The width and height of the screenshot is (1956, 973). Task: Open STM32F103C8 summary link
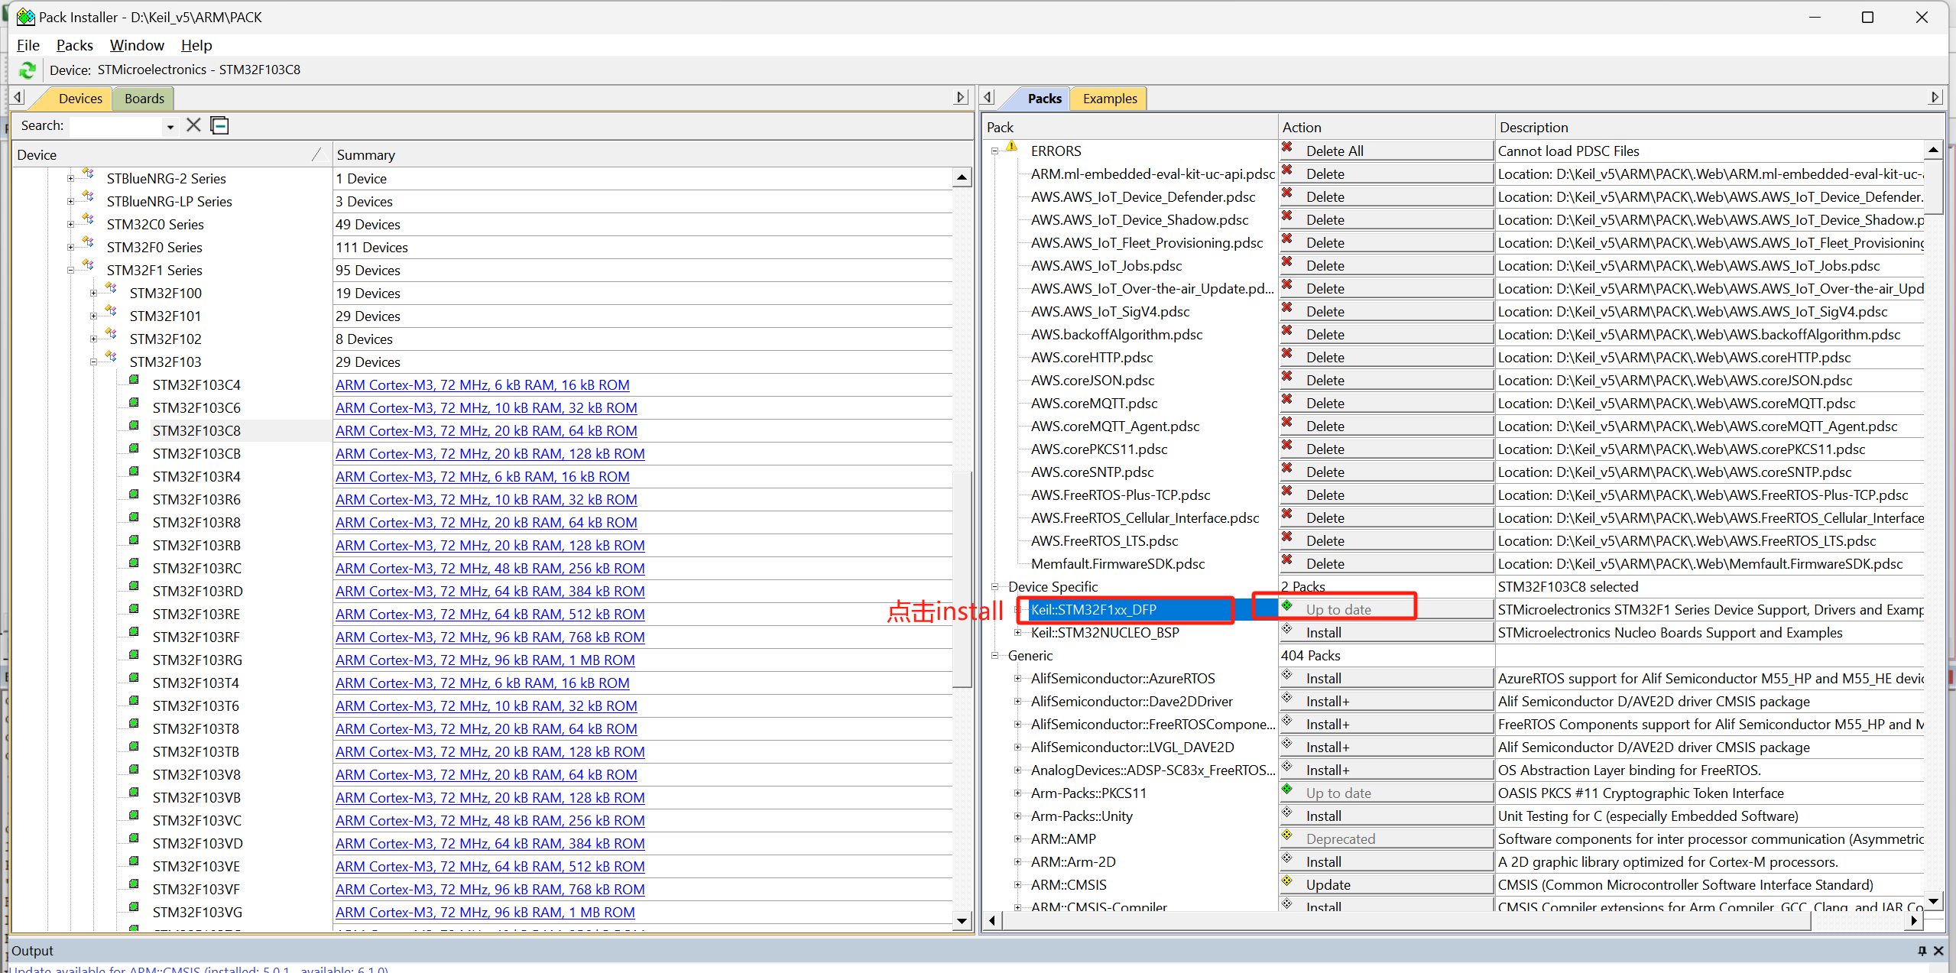tap(486, 431)
